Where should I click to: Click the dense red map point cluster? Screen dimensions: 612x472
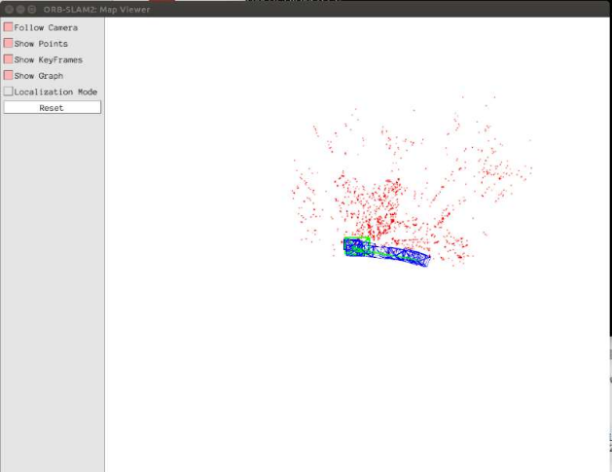click(384, 195)
